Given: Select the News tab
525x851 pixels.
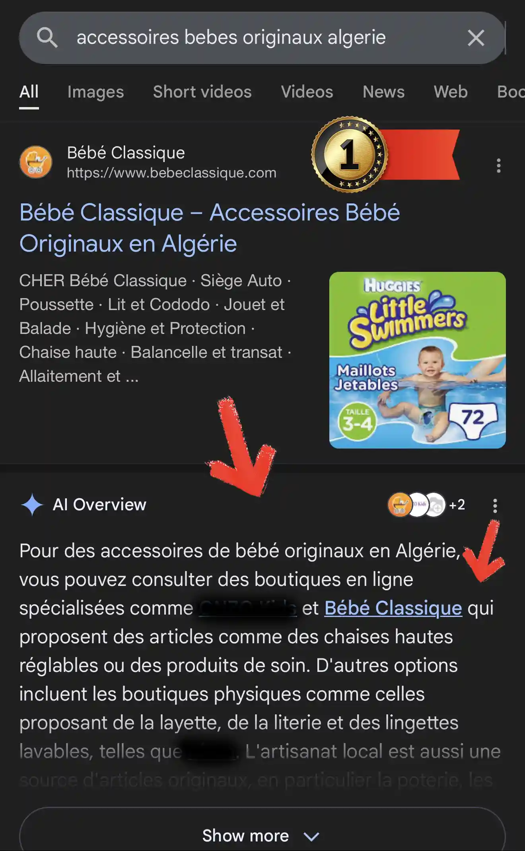Looking at the screenshot, I should tap(383, 92).
